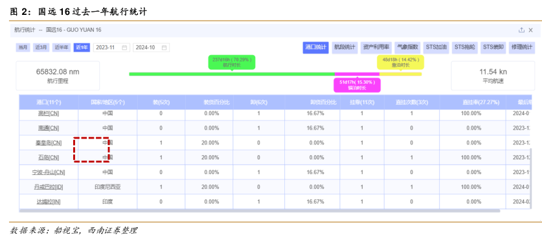Click the magenta 51d17h tooltip label
The height and width of the screenshot is (235, 542).
tap(357, 85)
